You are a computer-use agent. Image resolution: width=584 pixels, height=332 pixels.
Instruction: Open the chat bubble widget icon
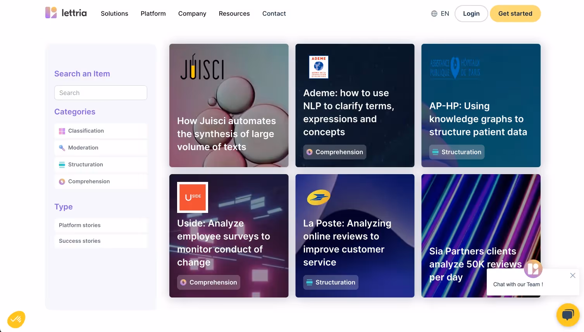(568, 315)
